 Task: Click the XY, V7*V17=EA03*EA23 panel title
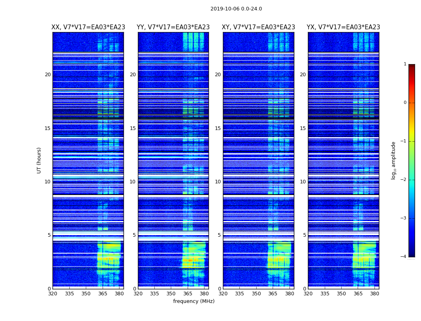(x=258, y=27)
